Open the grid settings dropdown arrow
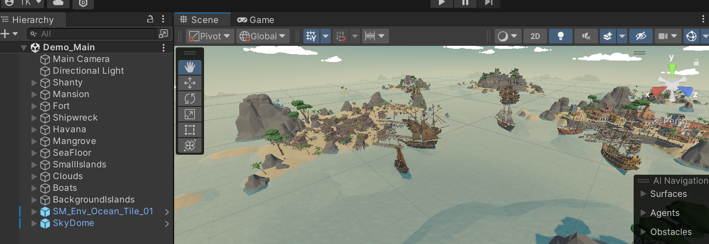The image size is (709, 244). [x=325, y=36]
